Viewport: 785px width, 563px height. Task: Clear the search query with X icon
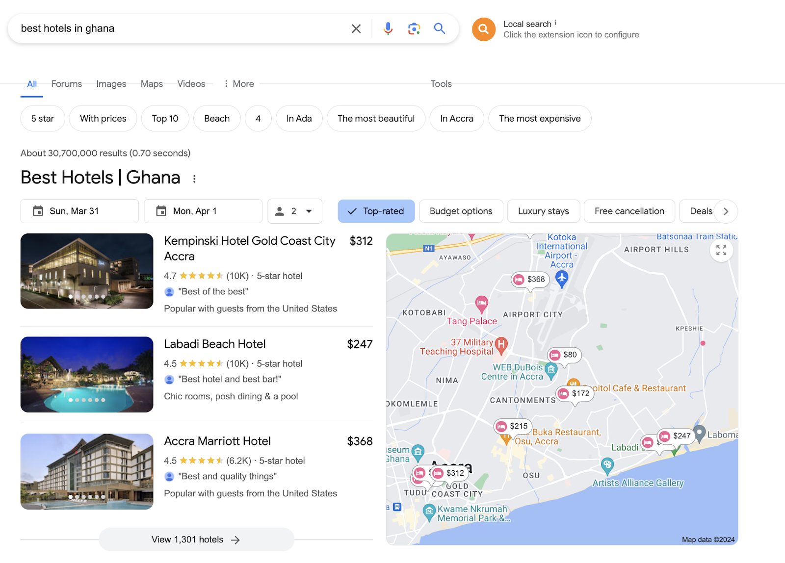click(356, 28)
